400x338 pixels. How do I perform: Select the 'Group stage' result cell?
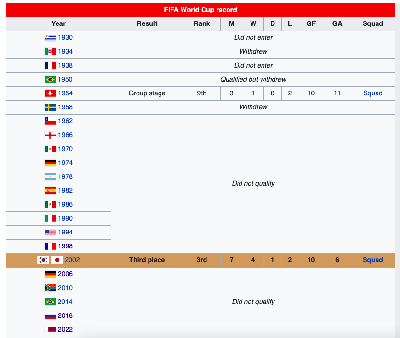coord(147,93)
